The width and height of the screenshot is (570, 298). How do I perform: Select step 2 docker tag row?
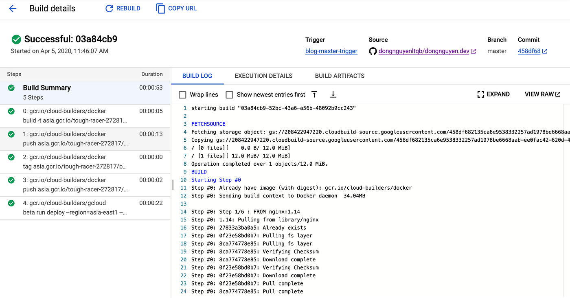(85, 162)
